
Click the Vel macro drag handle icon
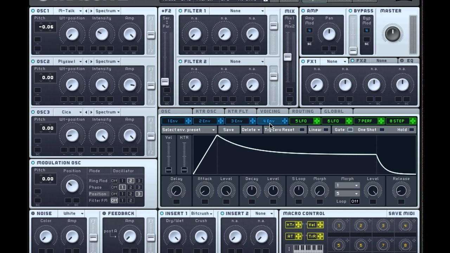coord(320,225)
